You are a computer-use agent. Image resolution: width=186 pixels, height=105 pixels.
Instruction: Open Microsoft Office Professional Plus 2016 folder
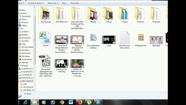click(77, 18)
